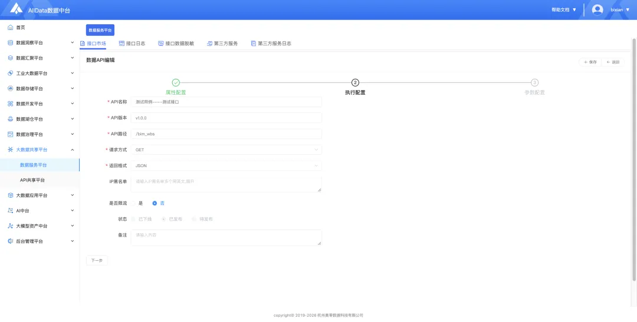Click 数据汇聚平台 sidebar icon
The image size is (637, 322).
[x=11, y=58]
